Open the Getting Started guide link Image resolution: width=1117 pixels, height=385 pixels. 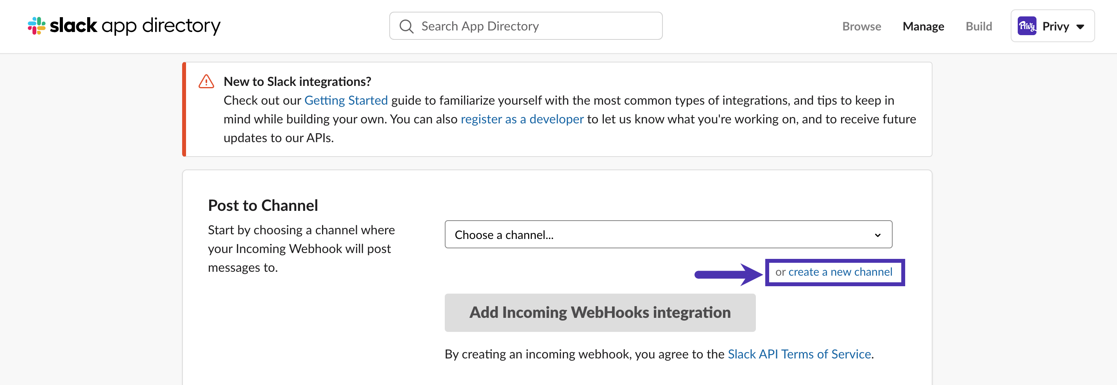pos(345,100)
